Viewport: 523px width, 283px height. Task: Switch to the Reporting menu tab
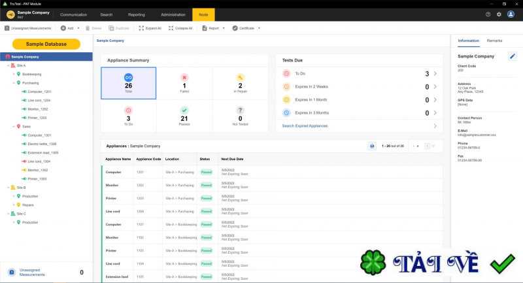pos(137,14)
